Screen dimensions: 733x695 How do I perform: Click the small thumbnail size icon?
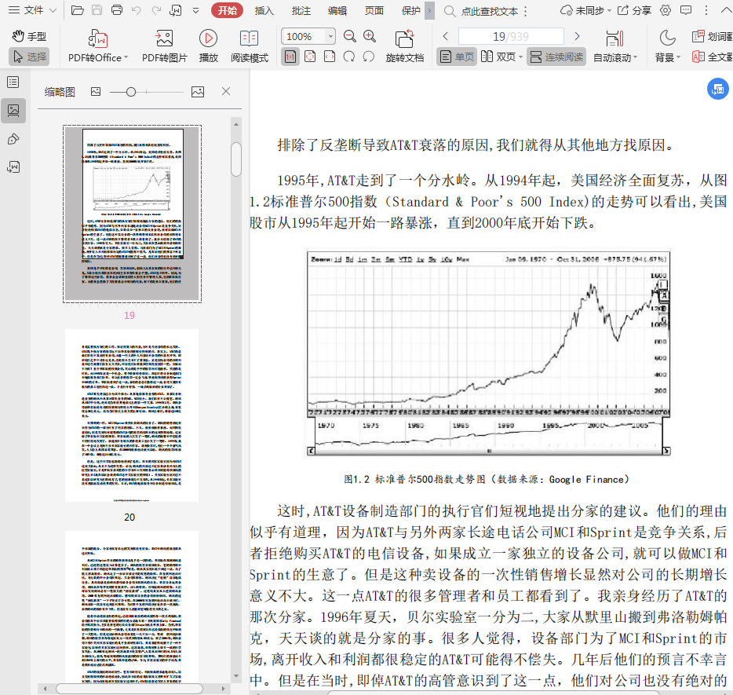point(96,92)
